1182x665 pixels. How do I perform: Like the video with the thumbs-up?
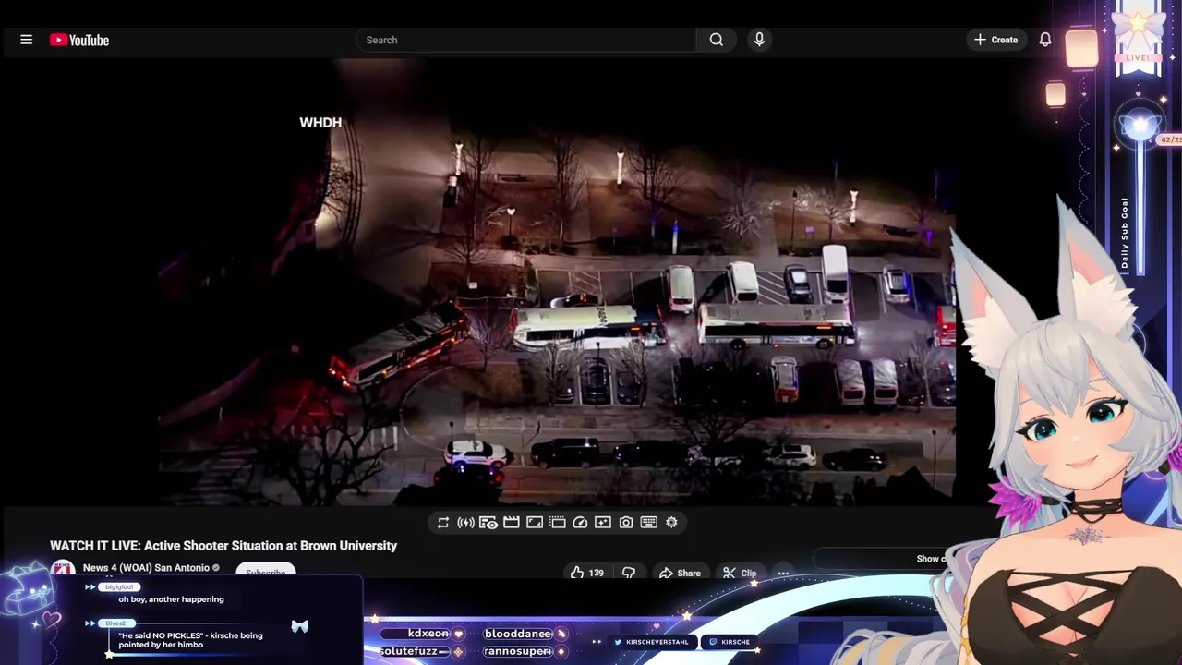(x=587, y=573)
